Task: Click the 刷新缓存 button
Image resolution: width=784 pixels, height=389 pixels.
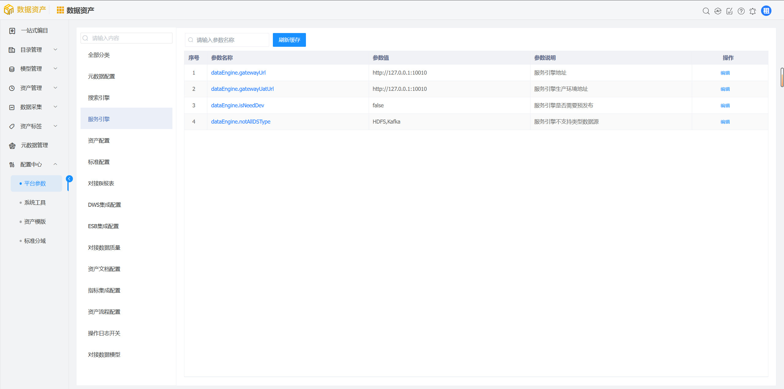Action: coord(289,40)
